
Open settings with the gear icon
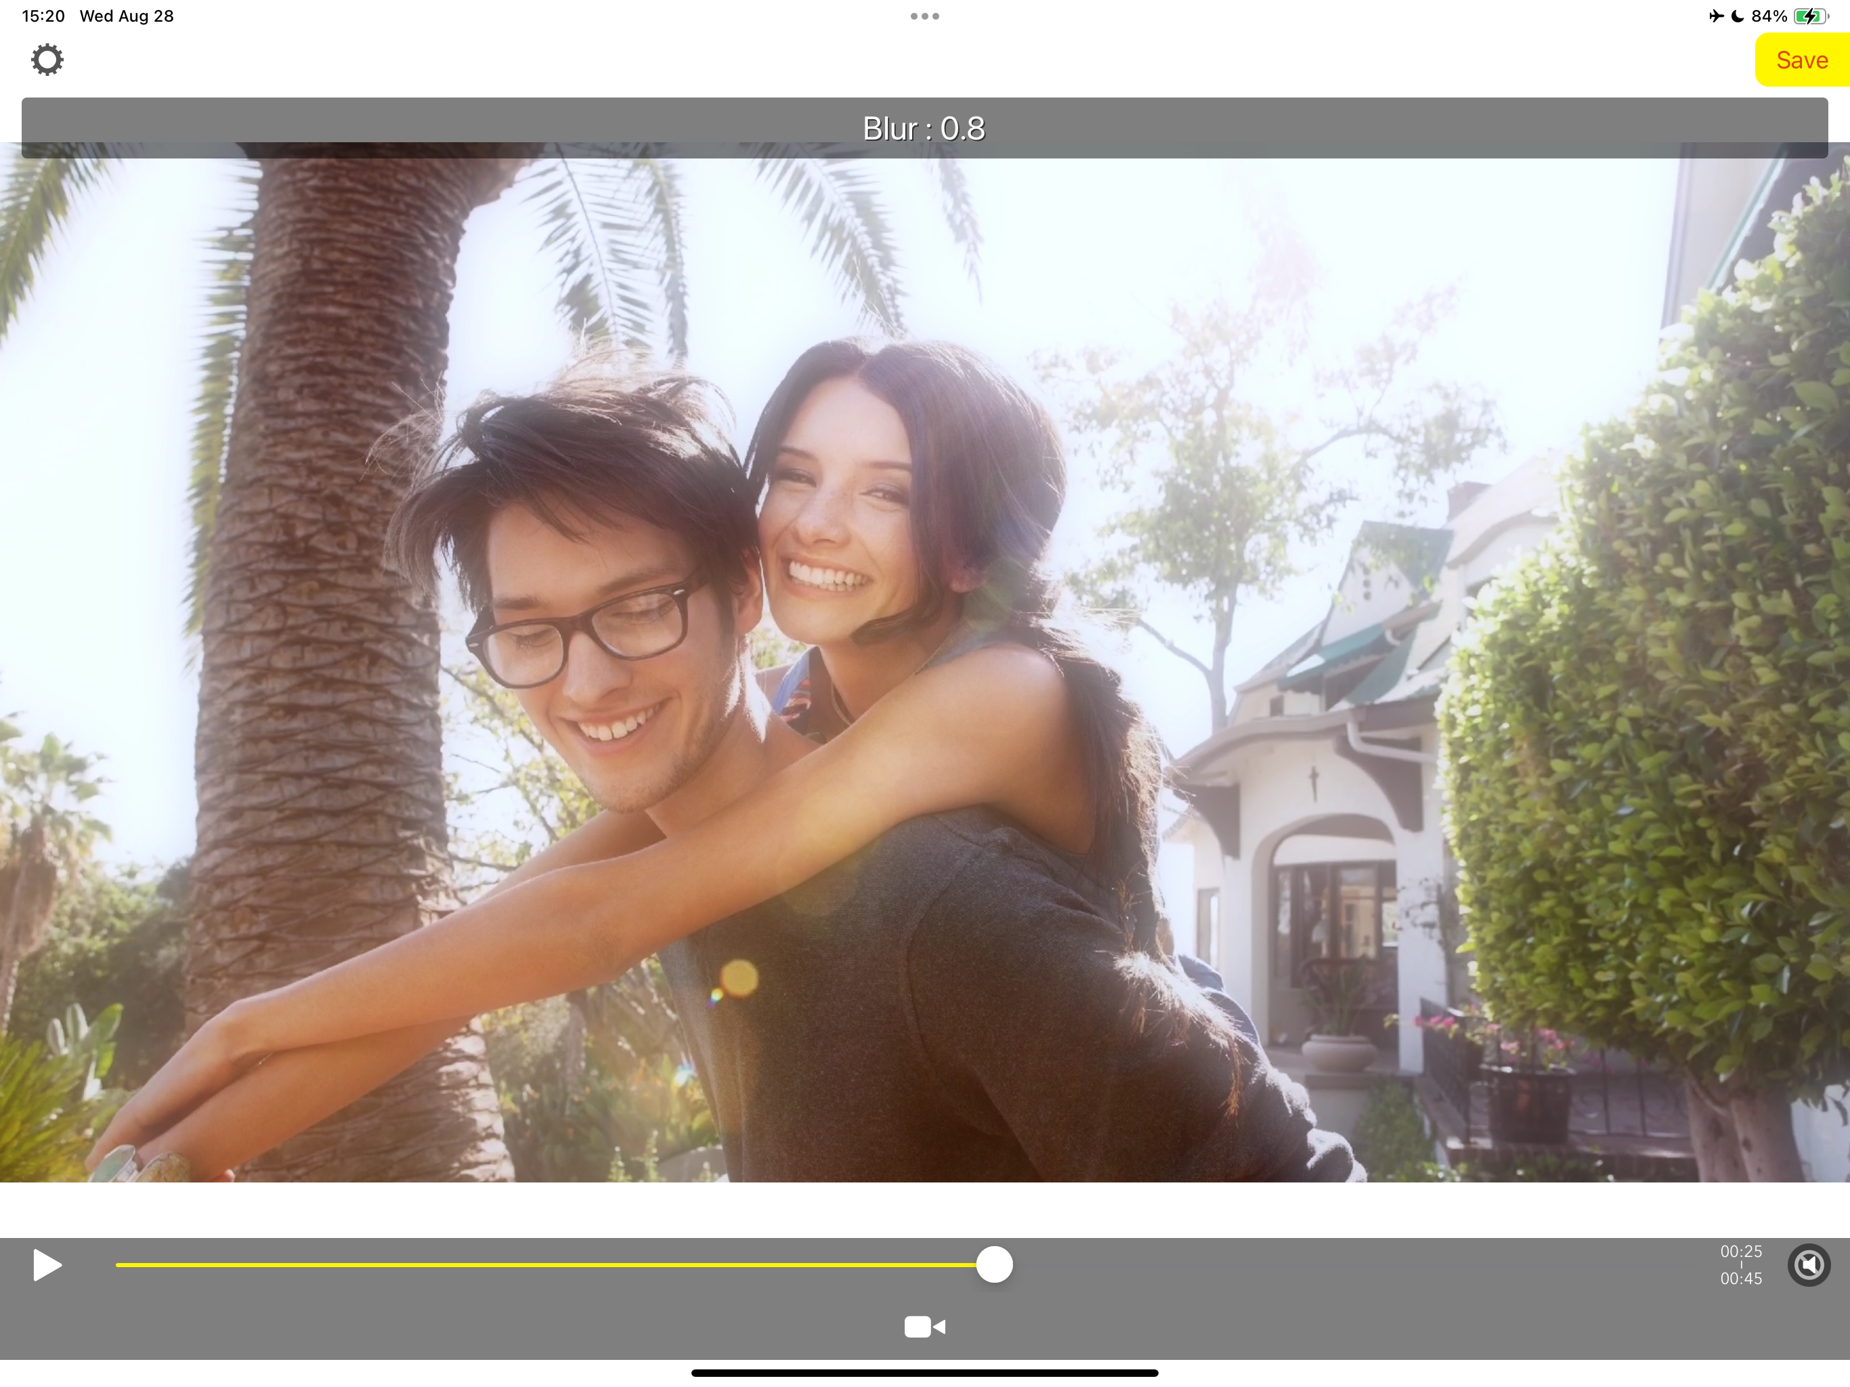click(x=47, y=60)
